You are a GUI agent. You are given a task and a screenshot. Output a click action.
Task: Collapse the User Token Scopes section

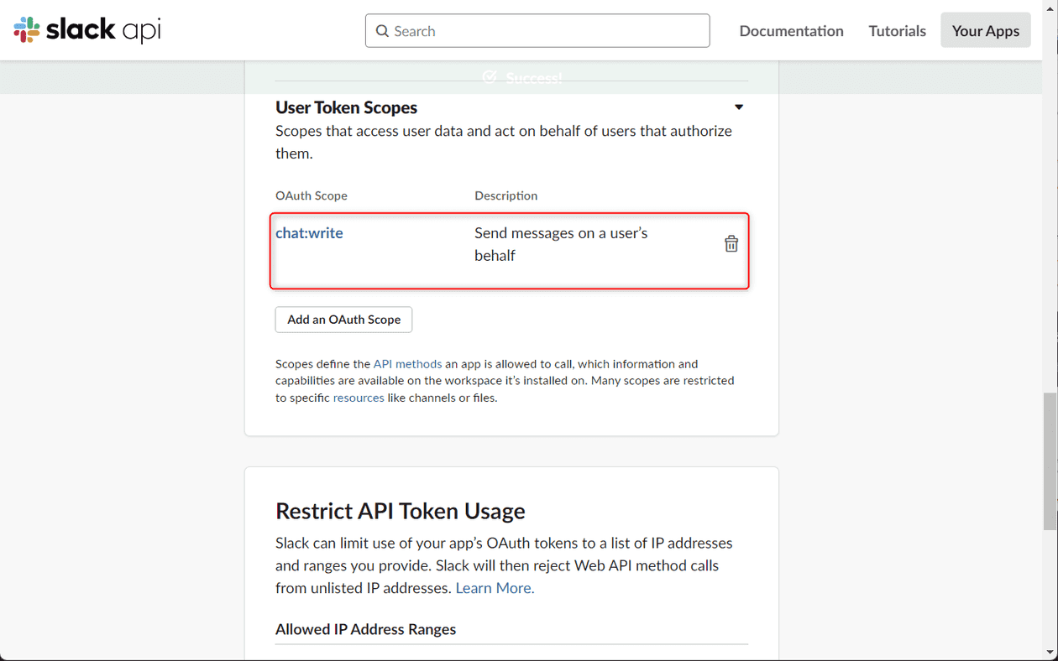(738, 107)
